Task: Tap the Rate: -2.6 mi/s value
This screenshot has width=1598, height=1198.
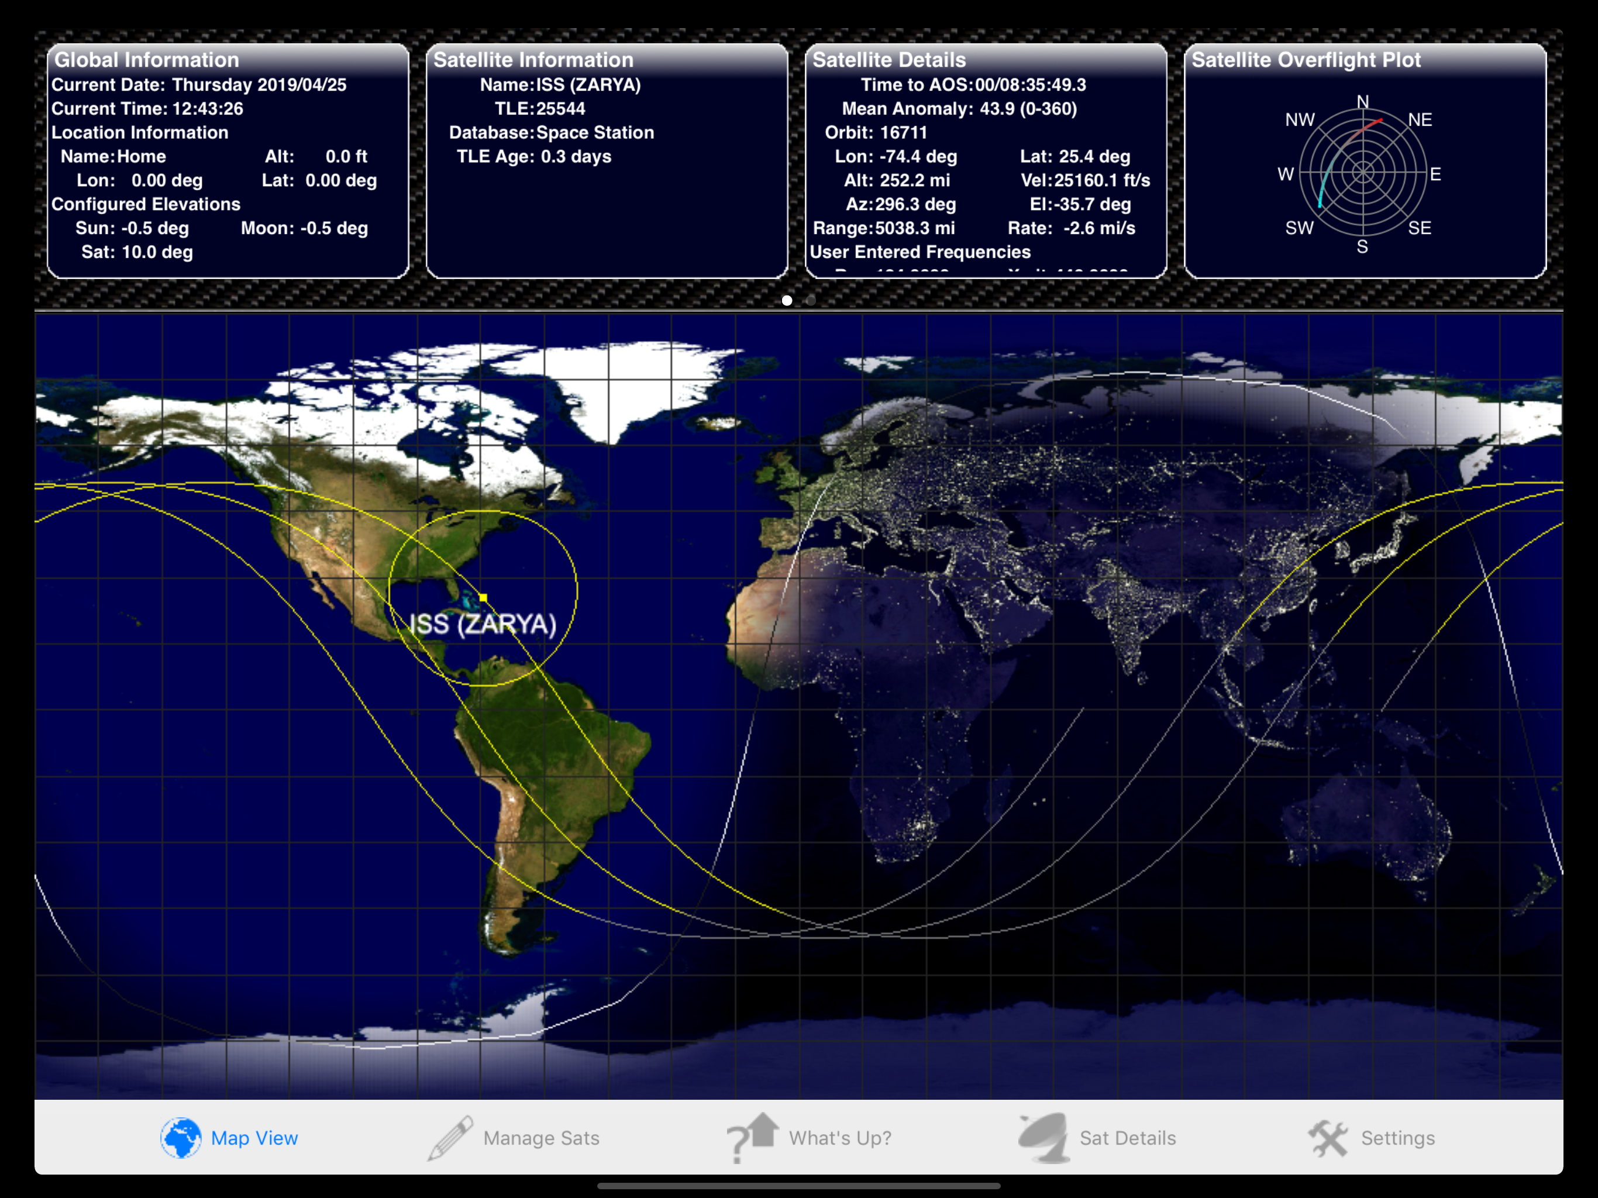Action: click(x=1072, y=228)
